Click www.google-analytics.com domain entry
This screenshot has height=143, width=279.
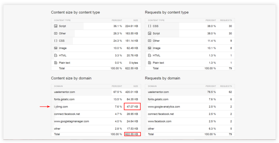tap(164, 107)
